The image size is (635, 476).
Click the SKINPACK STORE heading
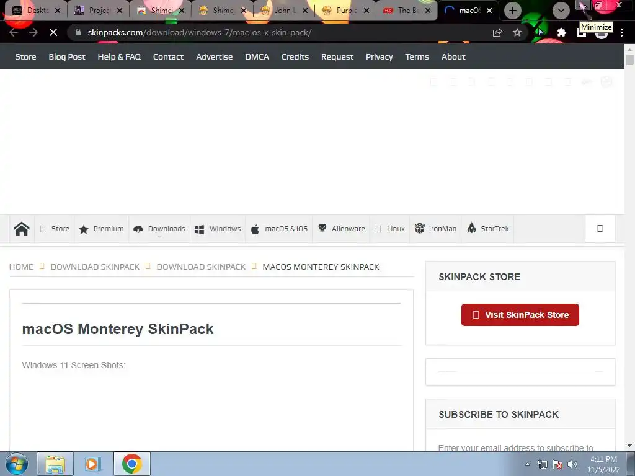tap(479, 277)
